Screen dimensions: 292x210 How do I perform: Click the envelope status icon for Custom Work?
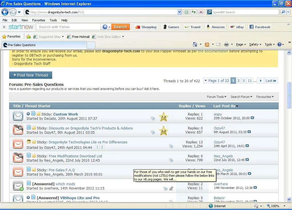(x=18, y=116)
